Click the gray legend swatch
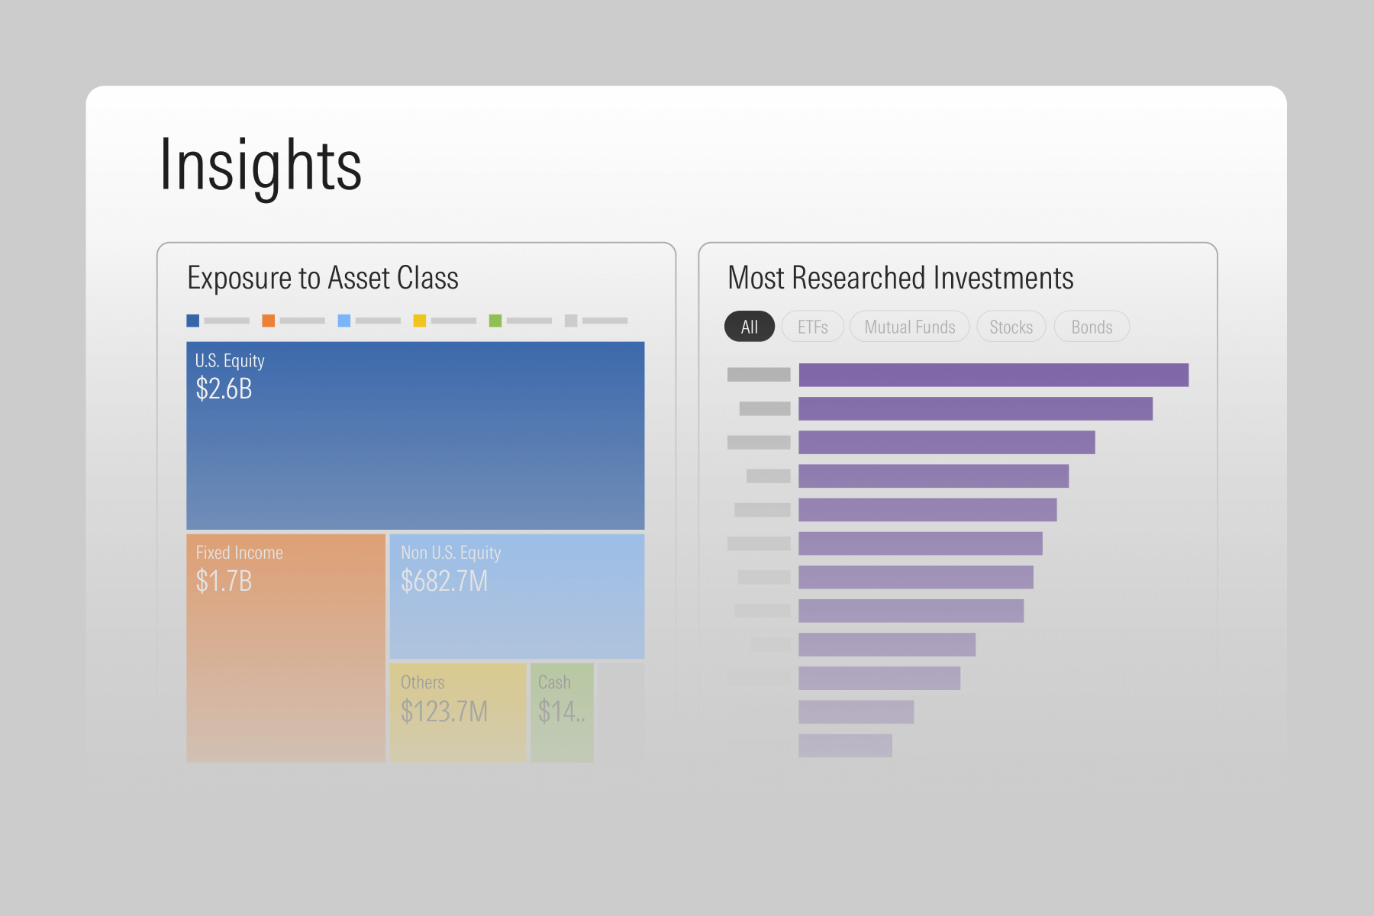 click(x=571, y=321)
